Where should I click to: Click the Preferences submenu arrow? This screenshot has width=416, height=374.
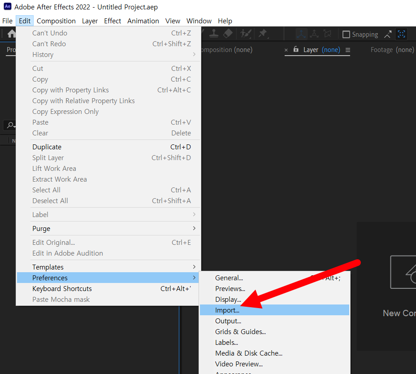[x=194, y=278]
